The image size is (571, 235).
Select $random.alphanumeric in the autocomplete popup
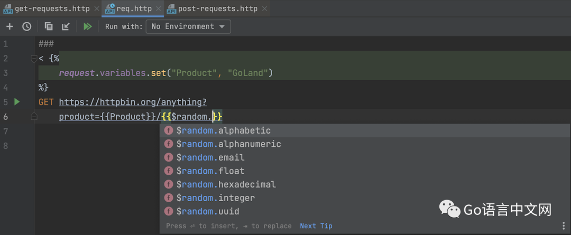pyautogui.click(x=228, y=144)
